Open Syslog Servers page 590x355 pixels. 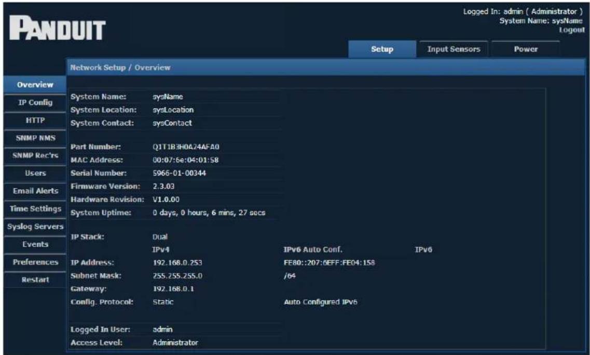(x=35, y=227)
